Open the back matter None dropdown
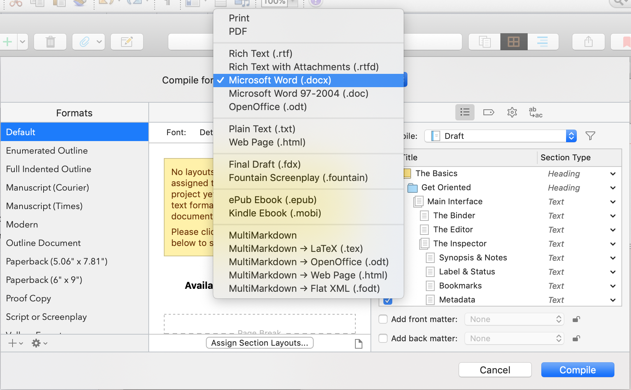This screenshot has height=390, width=631. tap(514, 338)
